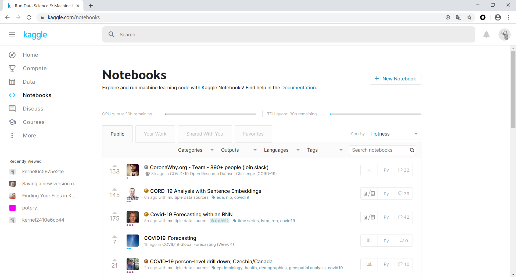Click the epidemiology tag
This screenshot has height=277, width=516.
230,268
